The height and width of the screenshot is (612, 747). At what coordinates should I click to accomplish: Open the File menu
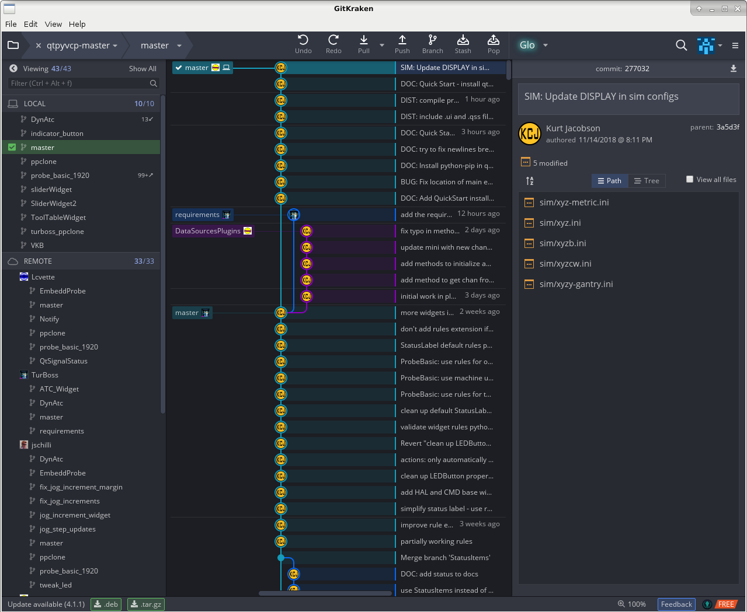tap(11, 24)
